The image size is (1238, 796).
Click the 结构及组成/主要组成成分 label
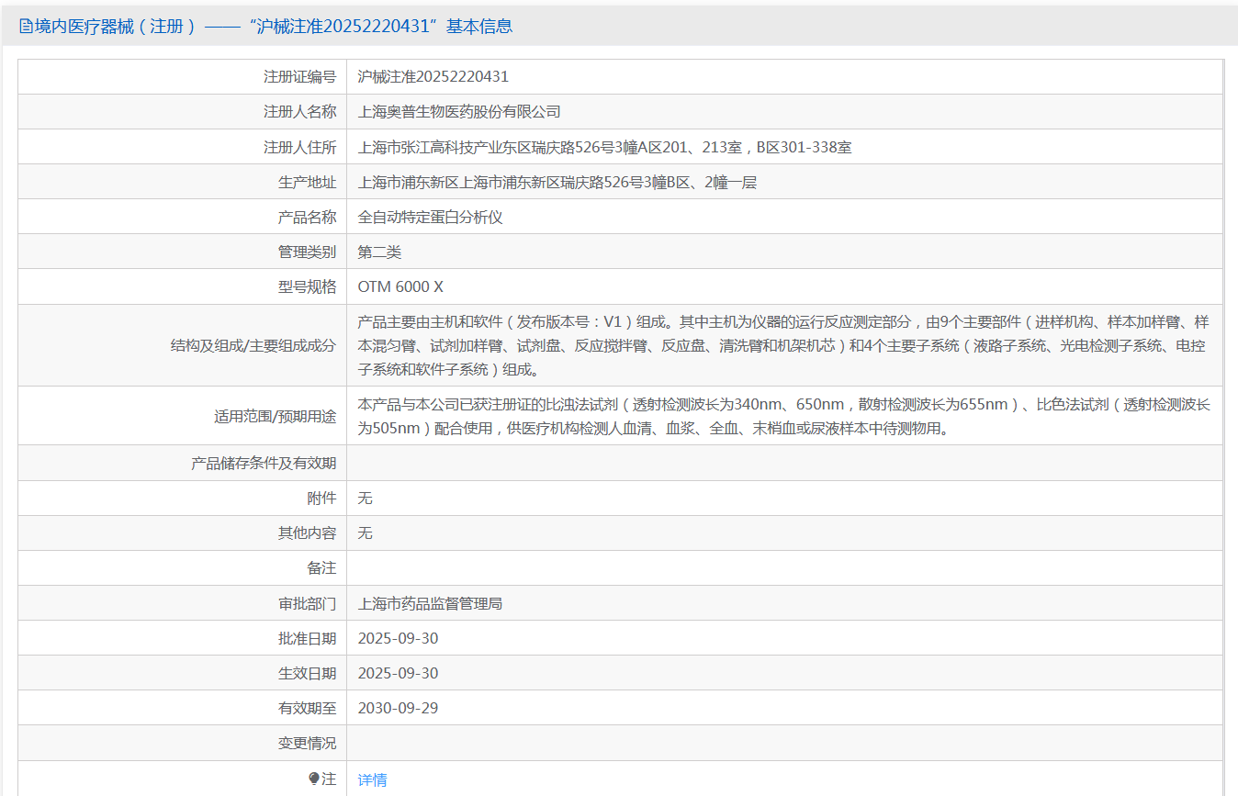pyautogui.click(x=253, y=346)
